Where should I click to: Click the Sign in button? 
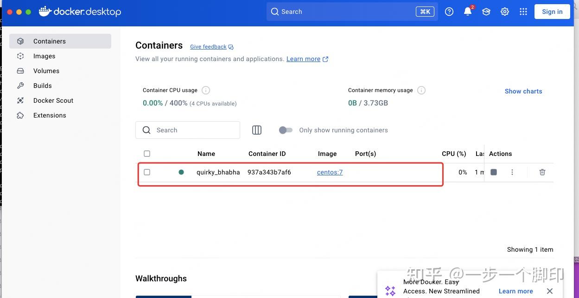[552, 12]
